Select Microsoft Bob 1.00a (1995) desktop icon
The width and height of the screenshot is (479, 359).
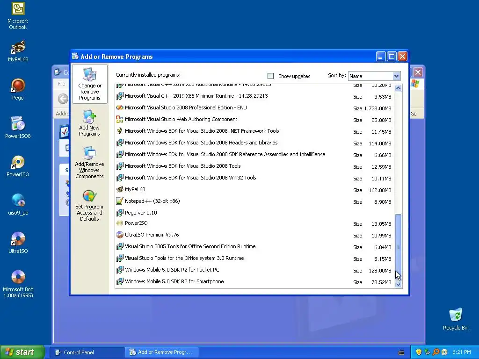18,284
